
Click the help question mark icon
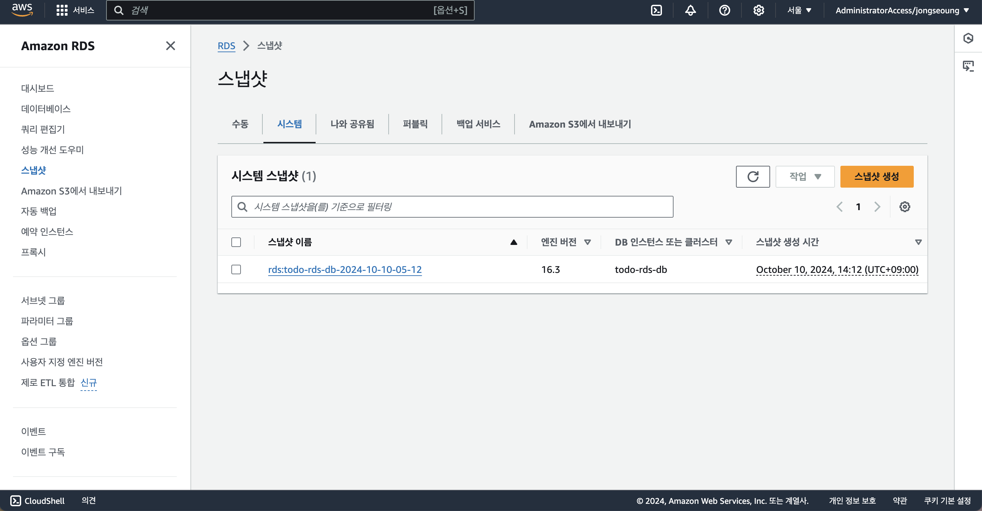tap(724, 10)
